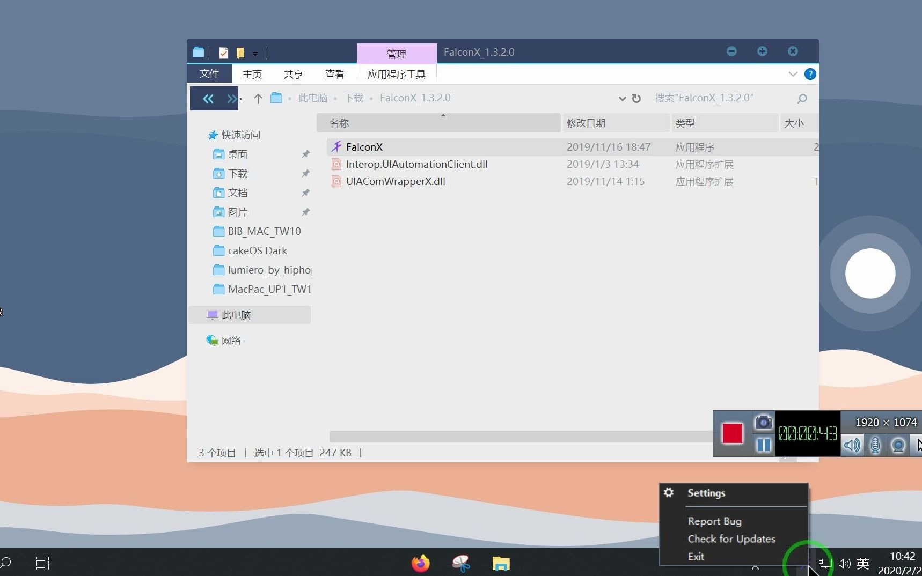Stop the screen recording with the red square
The image size is (922, 576).
coord(732,433)
